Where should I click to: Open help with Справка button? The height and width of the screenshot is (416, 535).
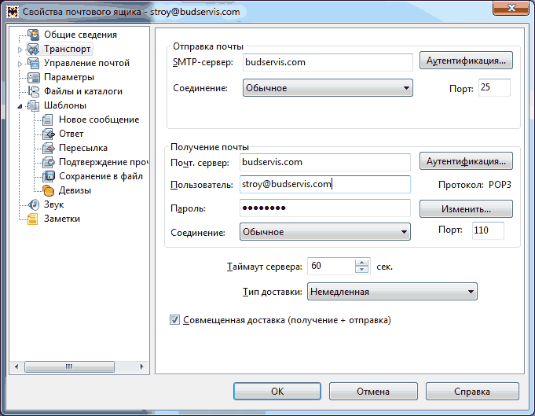[472, 391]
